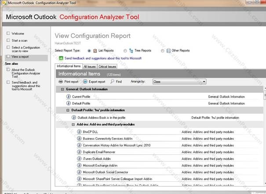The image size is (266, 194).
Task: Click the Tree Reports icon
Action: pyautogui.click(x=131, y=51)
